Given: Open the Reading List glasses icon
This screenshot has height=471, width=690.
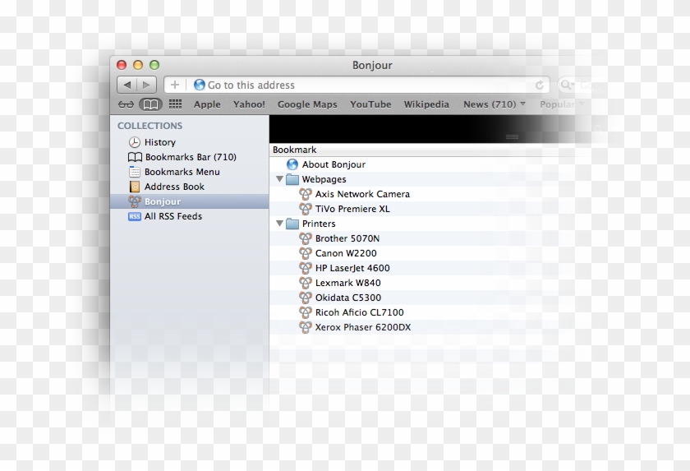Looking at the screenshot, I should pos(126,104).
